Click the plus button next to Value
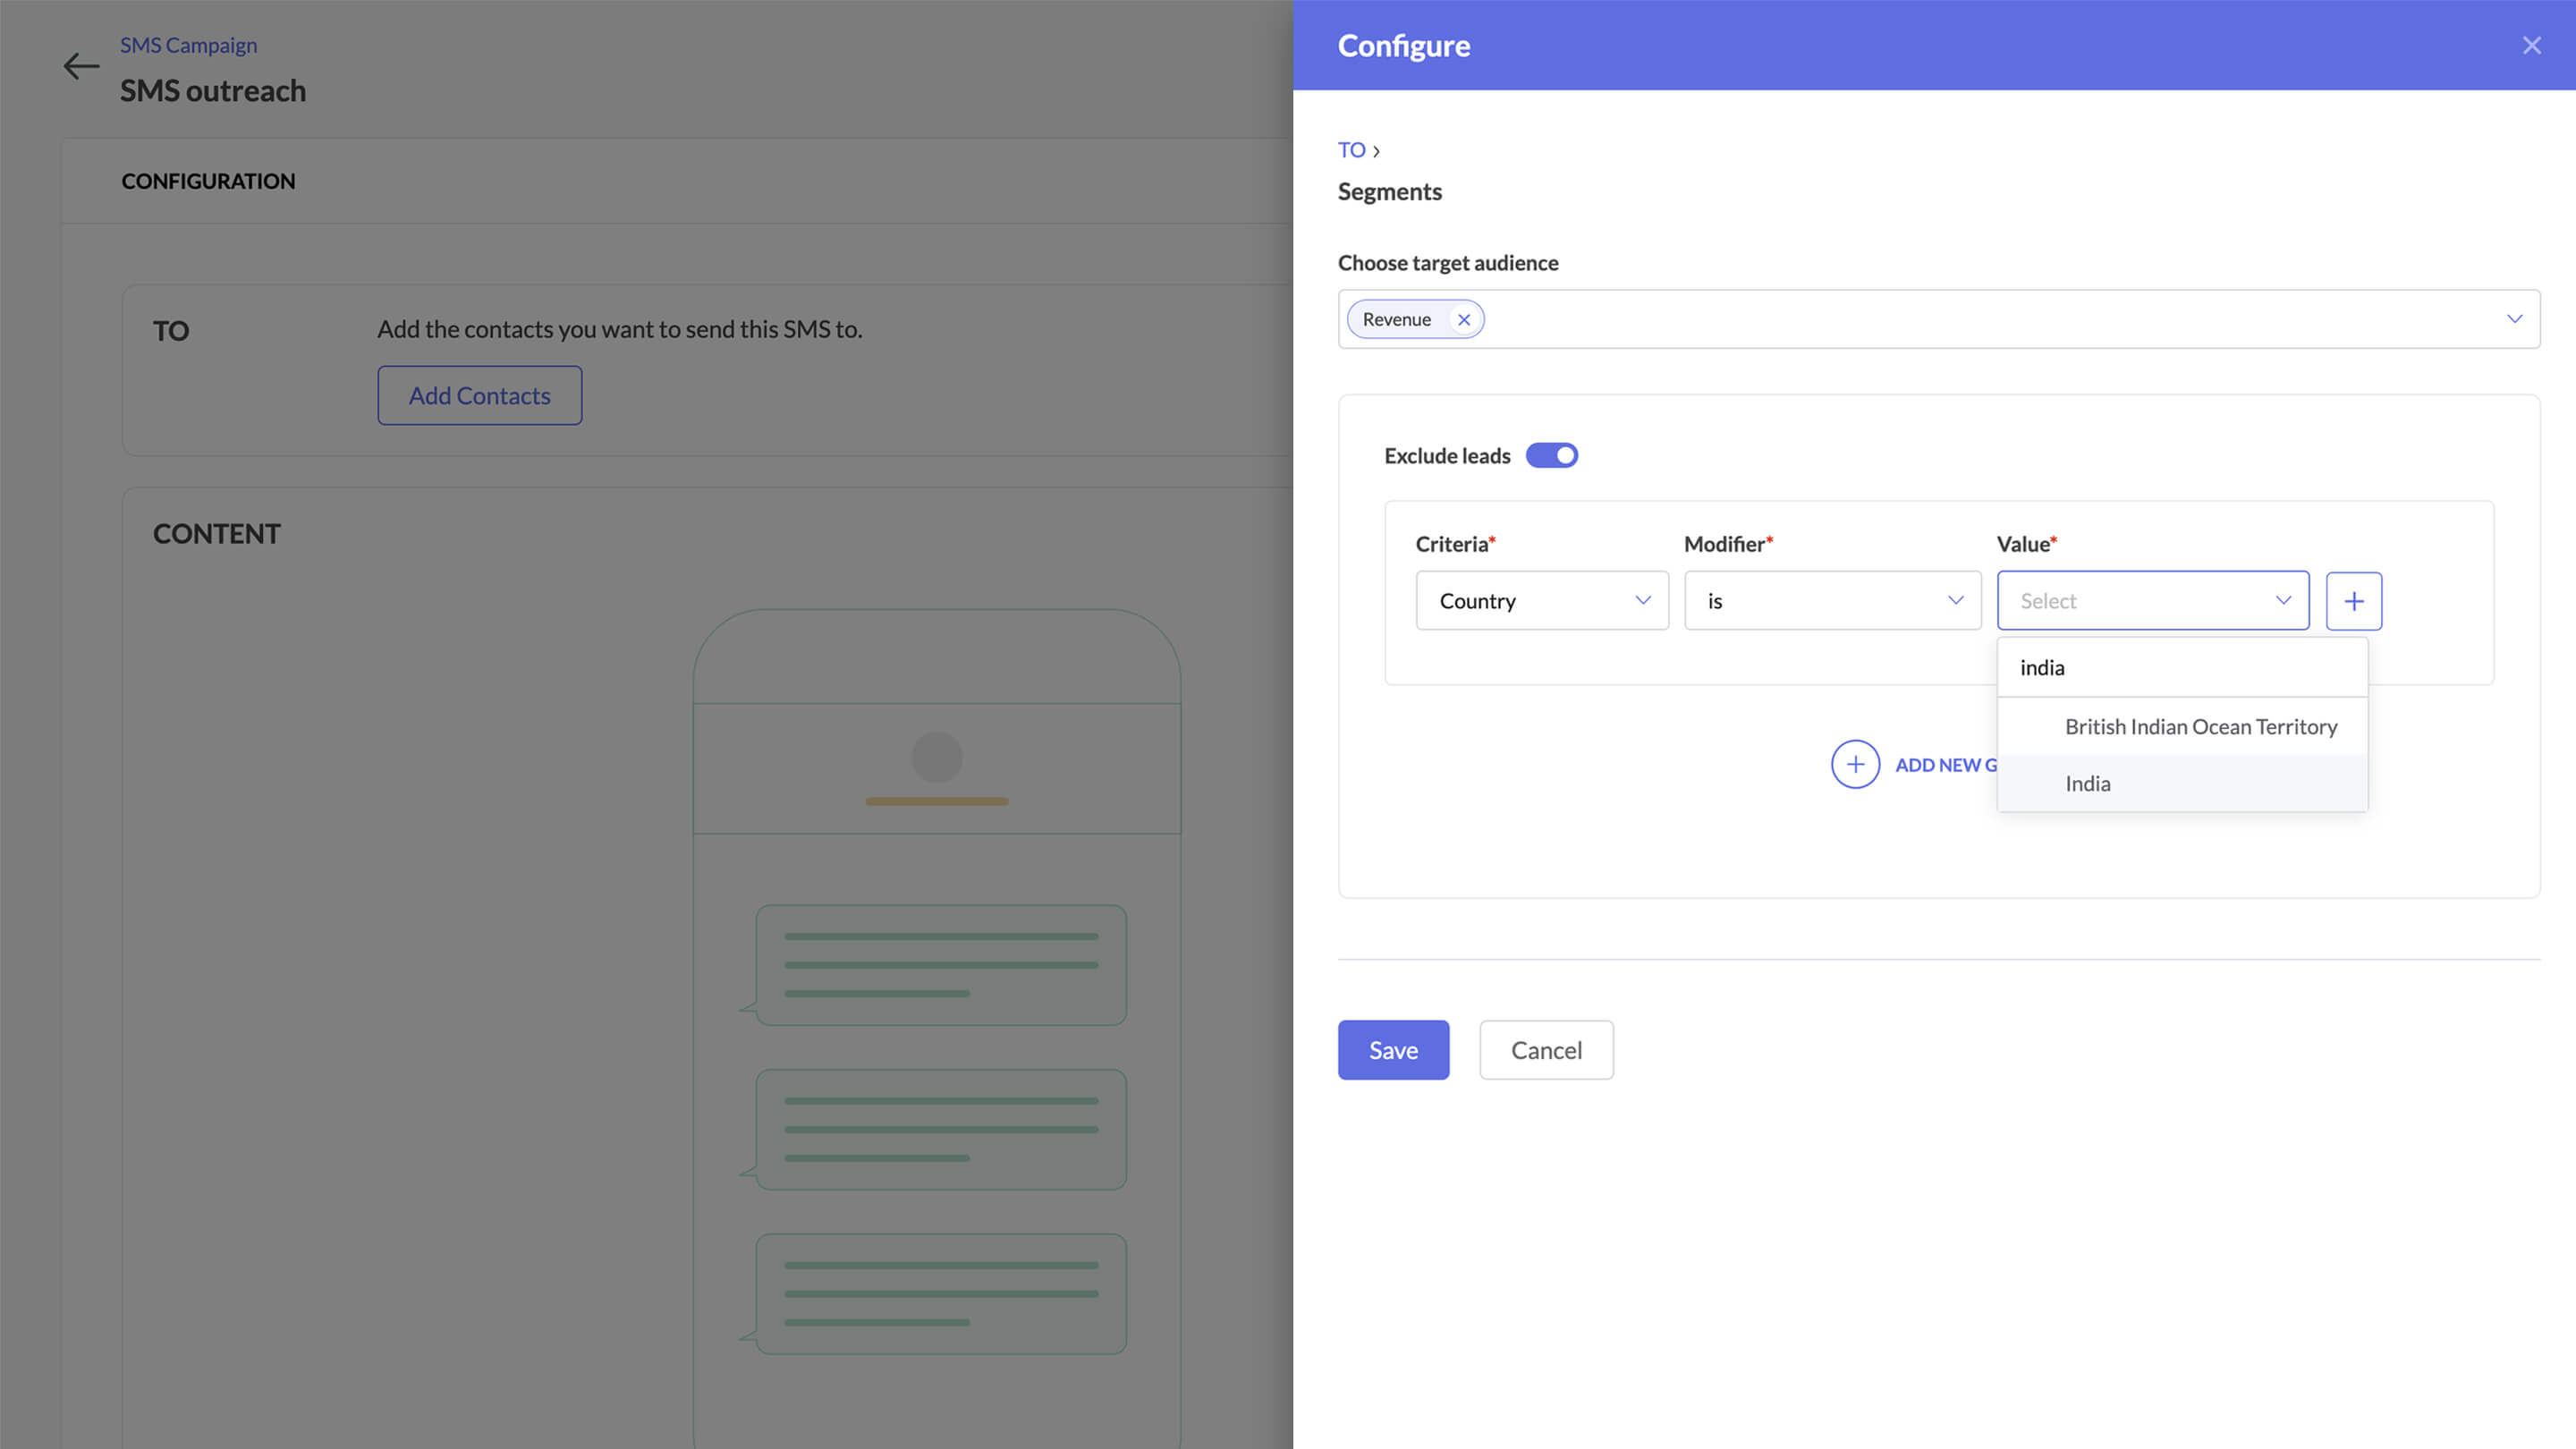 (2354, 601)
